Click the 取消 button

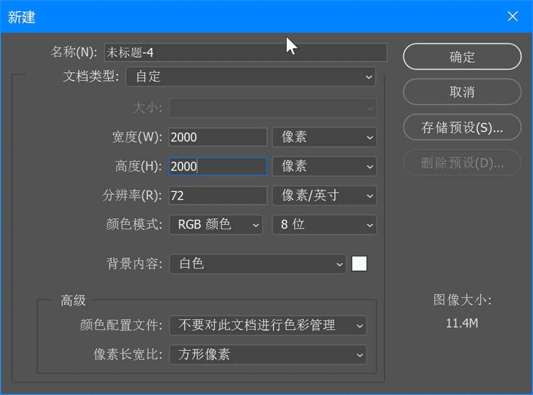462,92
